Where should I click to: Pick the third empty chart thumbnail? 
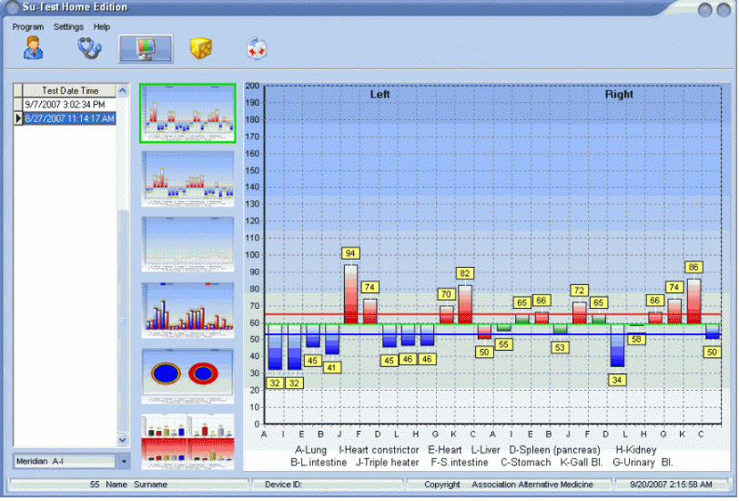tap(187, 243)
